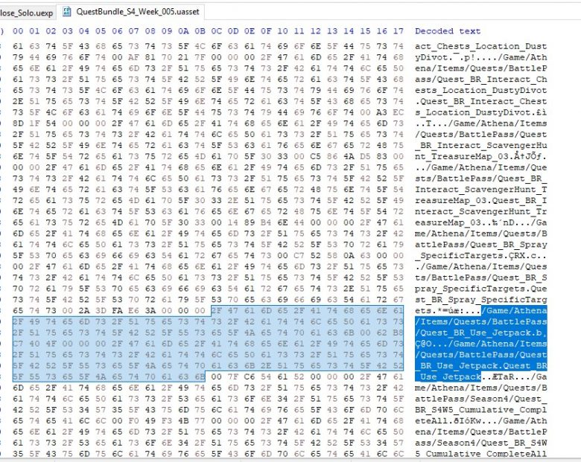Select the 17 column offset header
This screenshot has height=462, width=581.
pyautogui.click(x=399, y=31)
